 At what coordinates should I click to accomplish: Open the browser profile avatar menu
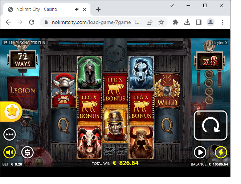(211, 22)
